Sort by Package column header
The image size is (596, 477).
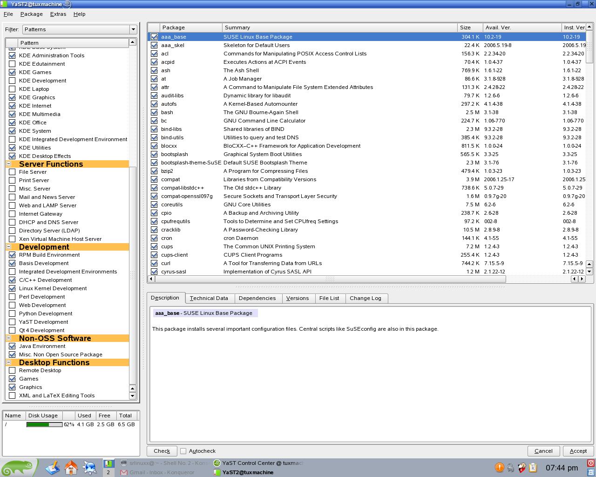191,27
